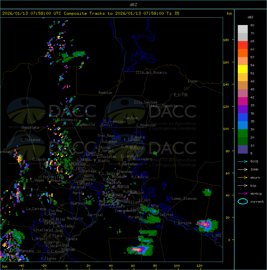
Task: Pick the light blue swatch above 30 dBZ
Action: click(x=243, y=125)
